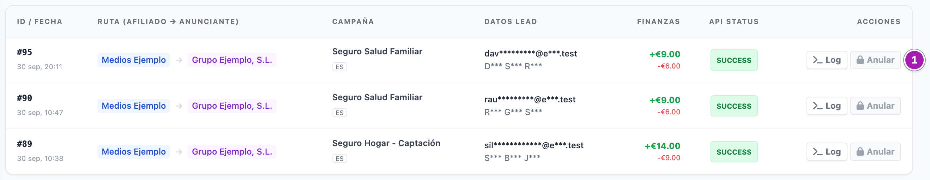Click SUCCESS status badge for lead #95
This screenshot has width=930, height=180.
coord(733,60)
